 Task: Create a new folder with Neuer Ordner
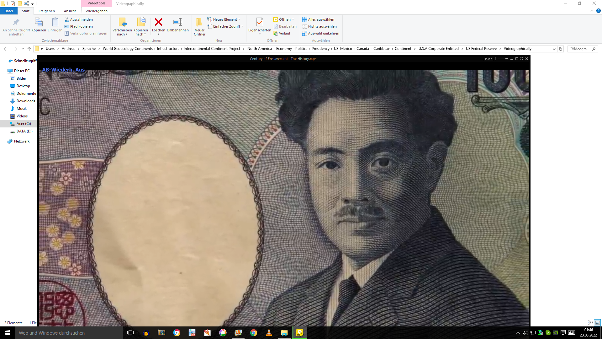199,27
